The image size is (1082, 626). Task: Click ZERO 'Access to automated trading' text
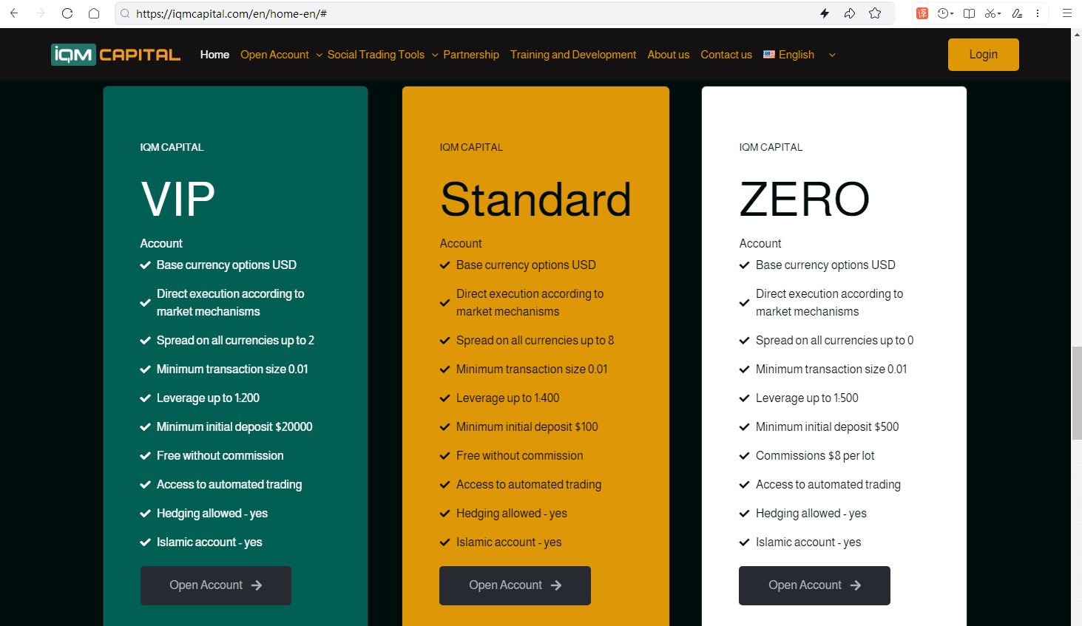(x=828, y=484)
